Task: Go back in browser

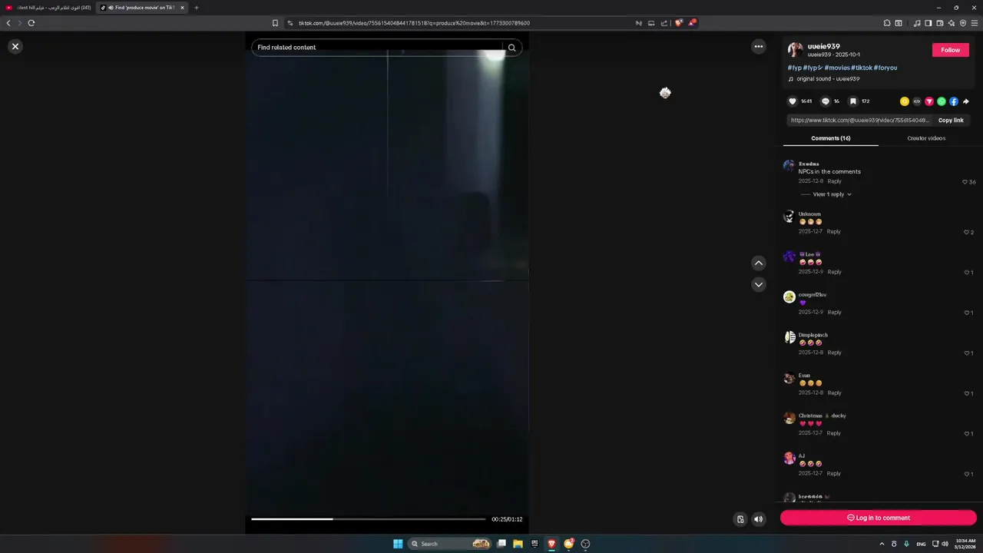Action: pos(8,23)
